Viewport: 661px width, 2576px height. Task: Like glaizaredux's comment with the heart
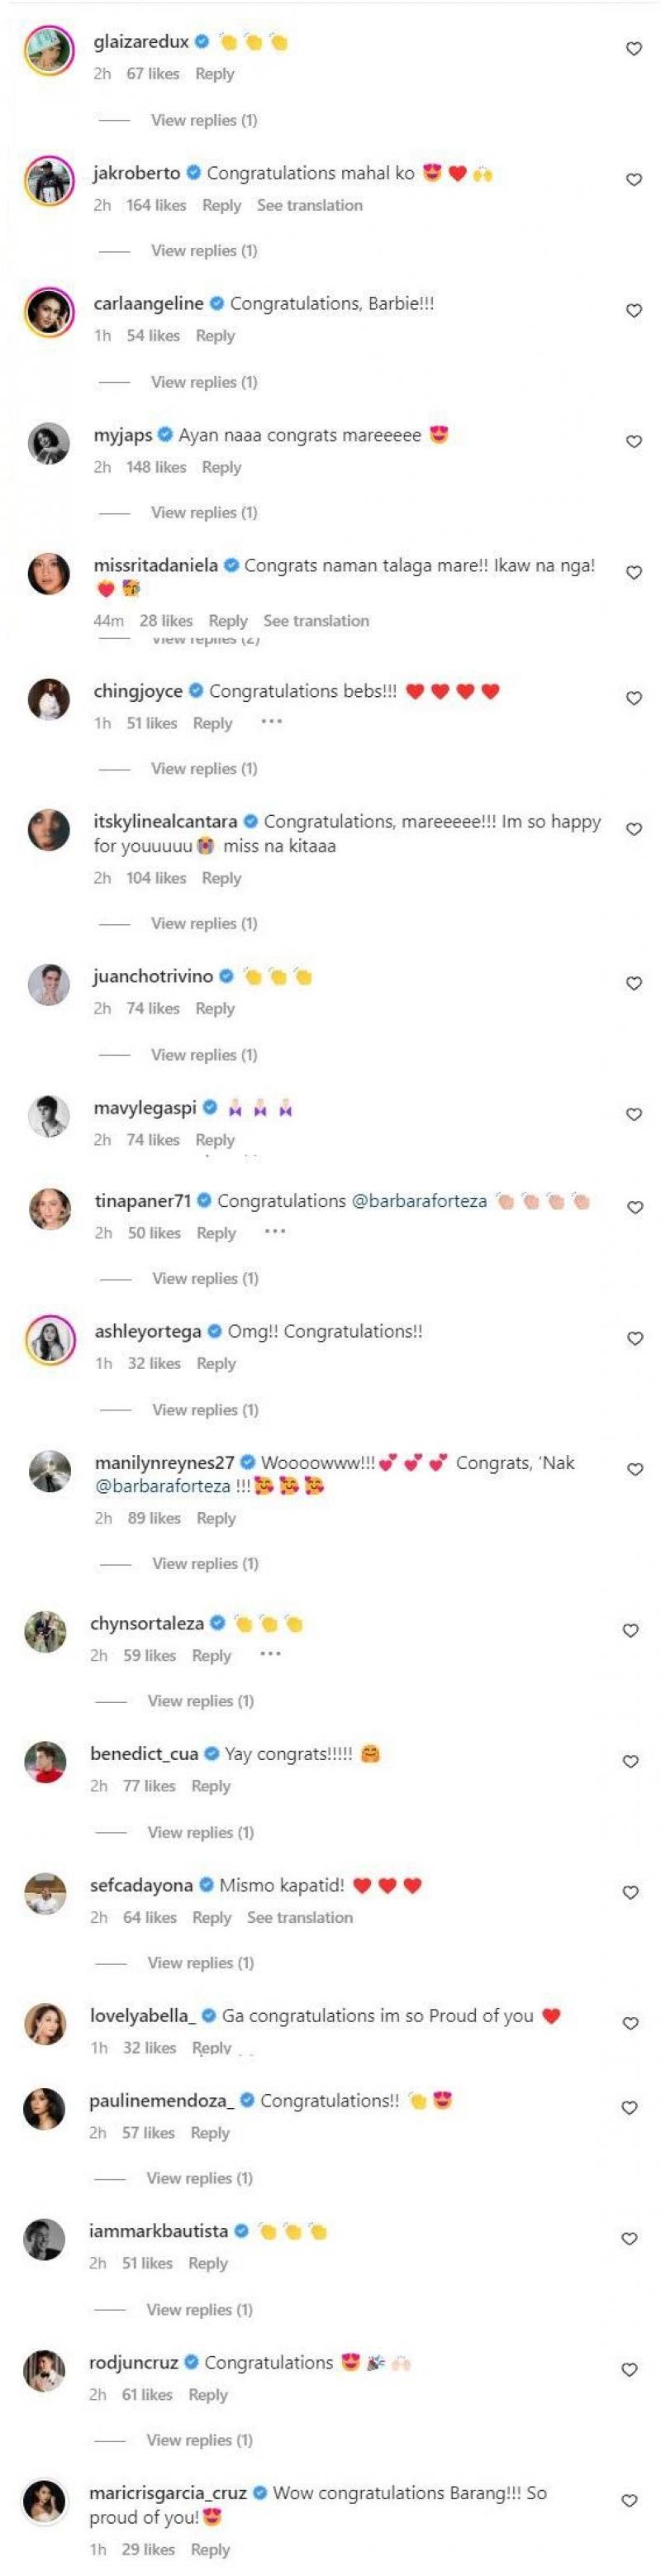tap(633, 48)
